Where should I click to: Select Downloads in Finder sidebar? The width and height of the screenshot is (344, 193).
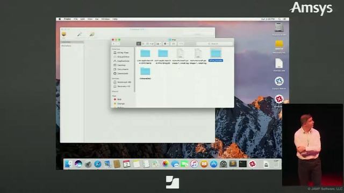pyautogui.click(x=123, y=73)
